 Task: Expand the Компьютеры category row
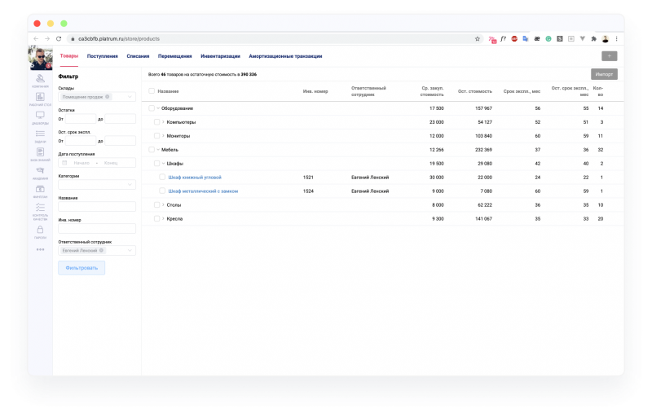[x=164, y=122]
